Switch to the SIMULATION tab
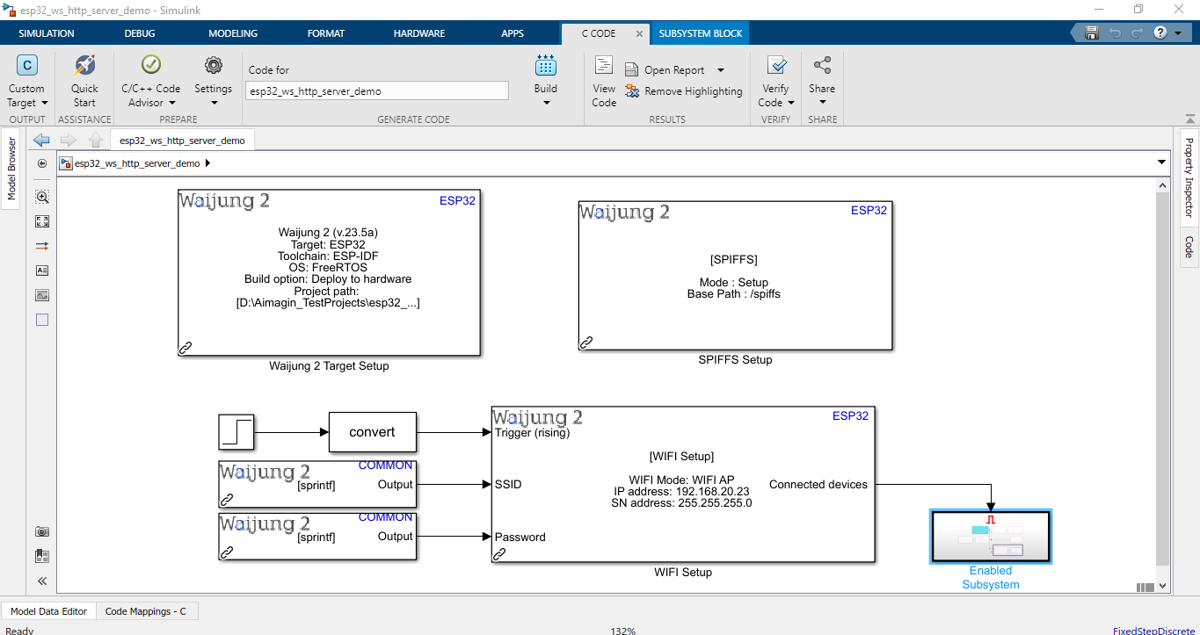The width and height of the screenshot is (1200, 635). coord(47,33)
